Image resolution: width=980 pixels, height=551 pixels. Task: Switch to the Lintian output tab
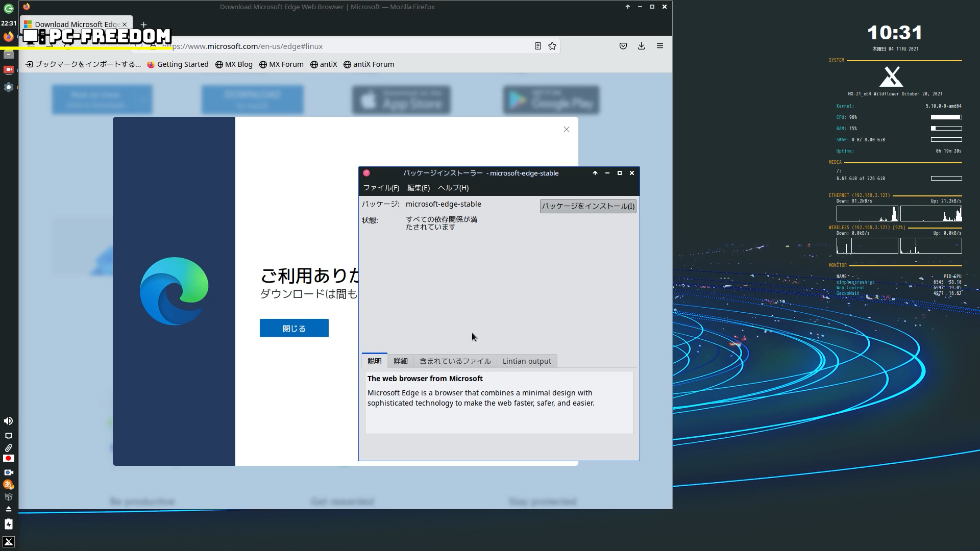click(526, 361)
